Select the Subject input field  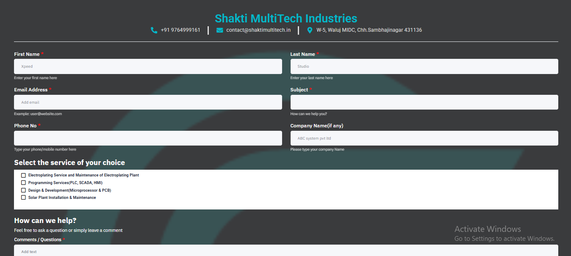[x=424, y=102]
